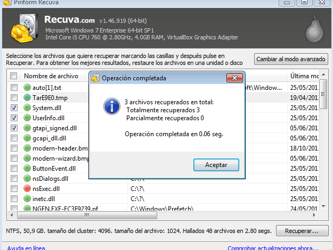Click the horizontal scrollbar right arrow
This screenshot has width=333, height=250.
coord(314,215)
